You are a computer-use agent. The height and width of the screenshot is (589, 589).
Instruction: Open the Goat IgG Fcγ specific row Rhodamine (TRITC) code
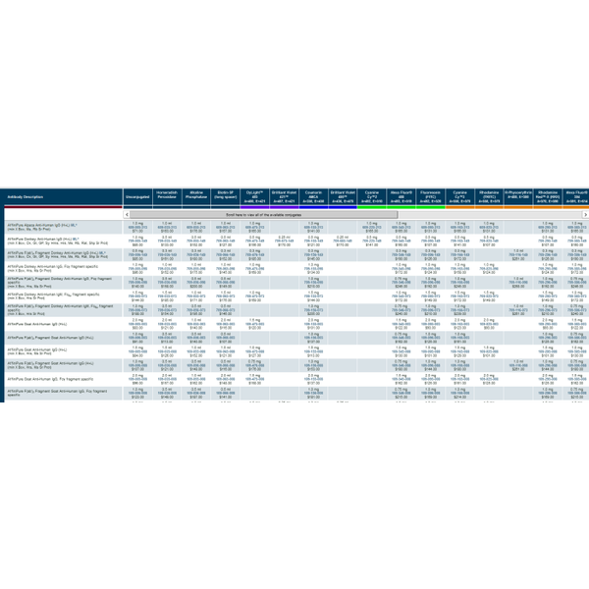pyautogui.click(x=489, y=379)
